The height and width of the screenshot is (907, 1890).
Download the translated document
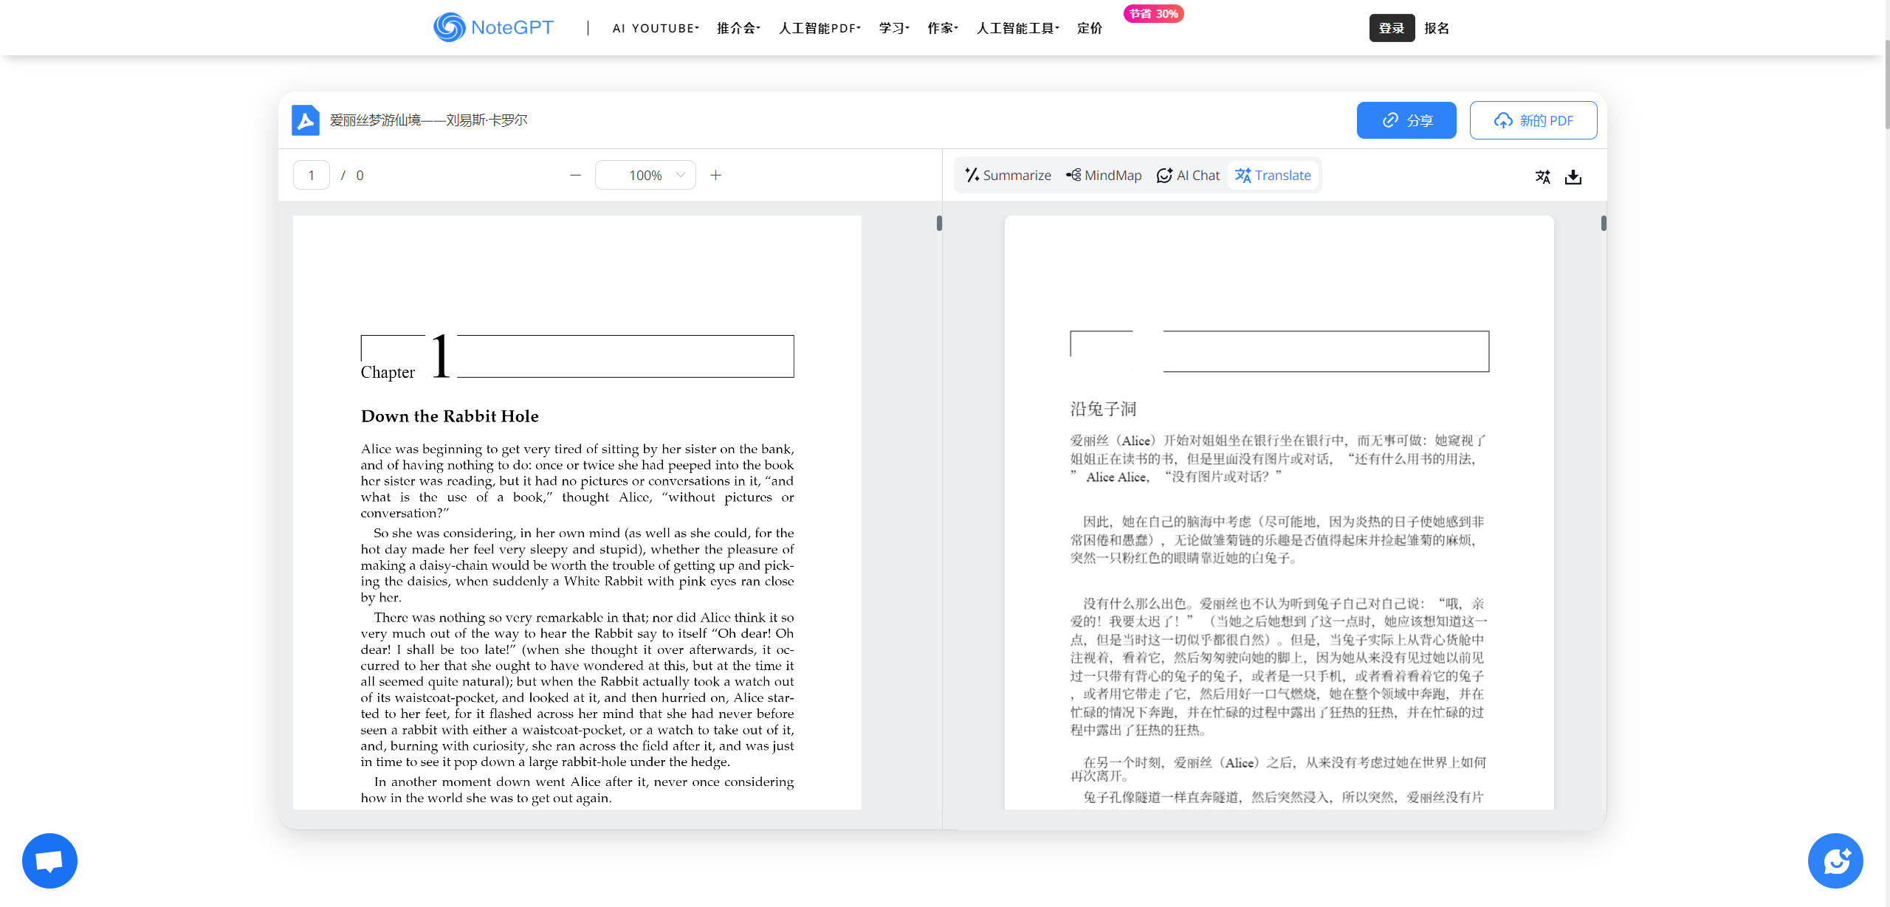pos(1573,176)
